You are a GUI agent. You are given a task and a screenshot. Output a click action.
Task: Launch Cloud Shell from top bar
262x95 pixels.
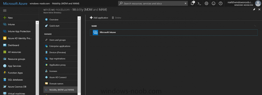[x=199, y=3]
